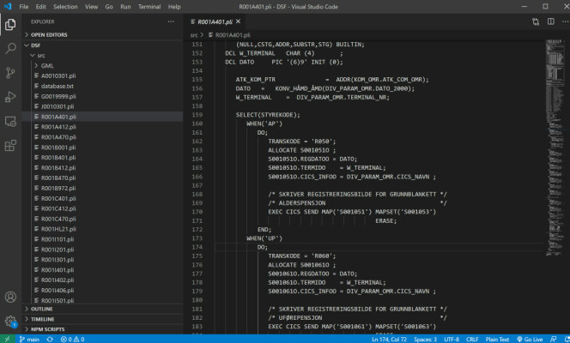
Task: Open G0019999.pli in the explorer
Action: [x=102, y=96]
